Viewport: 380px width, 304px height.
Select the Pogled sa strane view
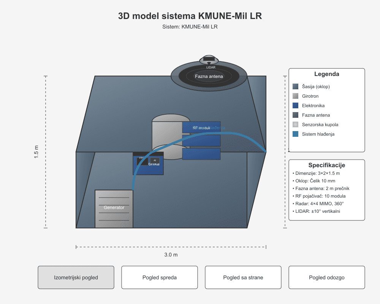pos(243,277)
